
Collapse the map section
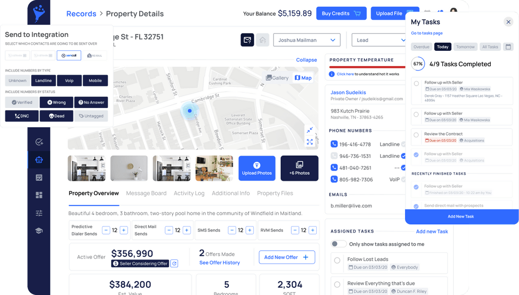pyautogui.click(x=307, y=60)
